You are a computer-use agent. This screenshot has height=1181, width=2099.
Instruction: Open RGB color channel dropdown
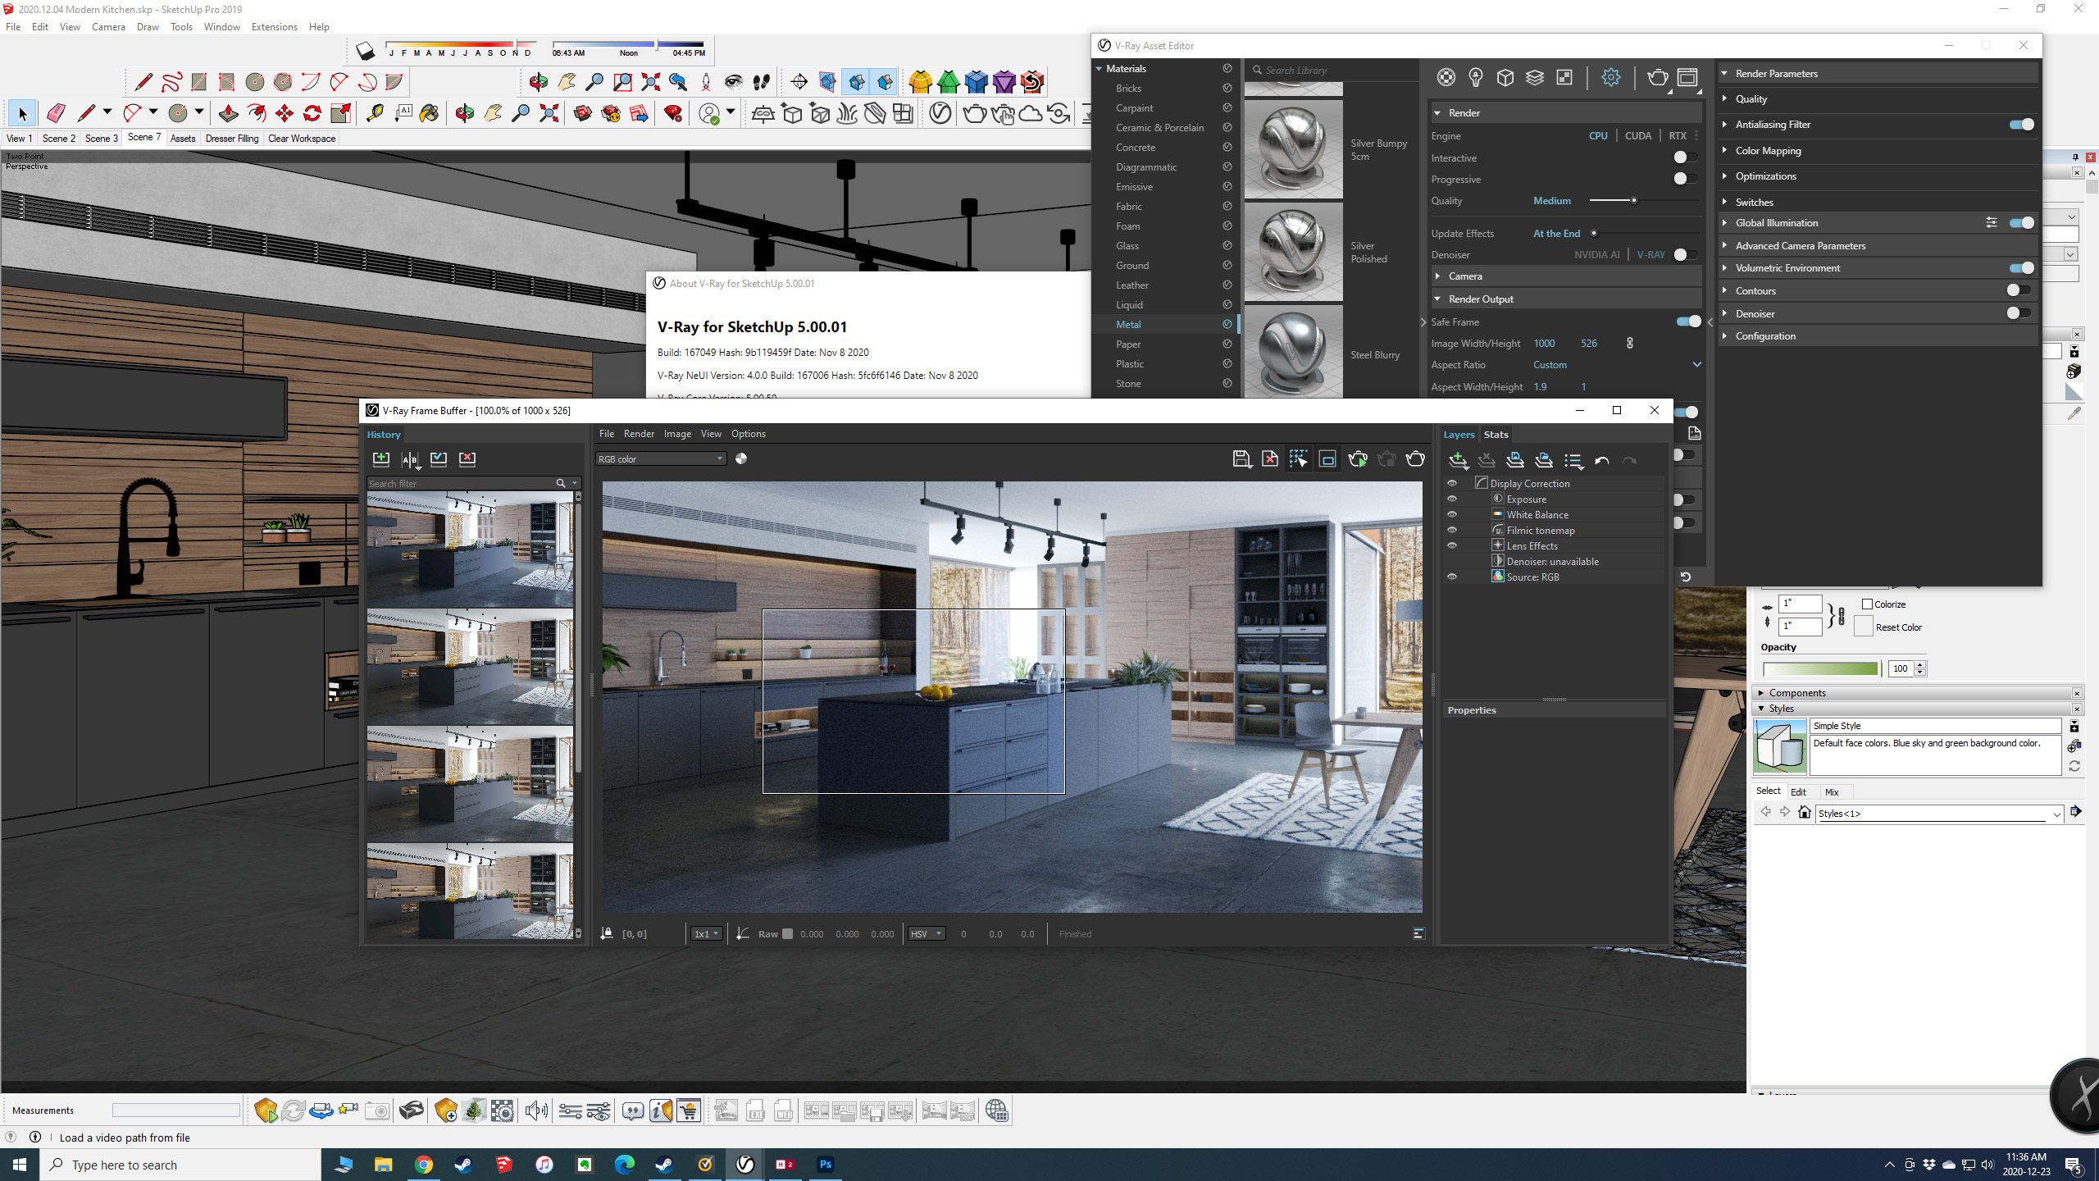tap(661, 459)
